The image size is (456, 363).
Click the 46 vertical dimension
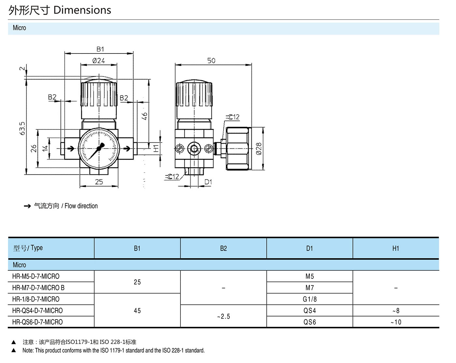point(145,116)
